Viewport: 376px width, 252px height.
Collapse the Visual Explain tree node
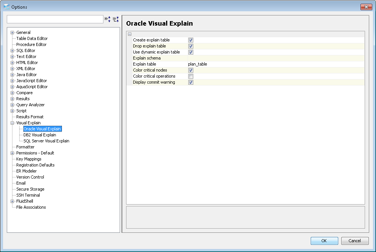12,123
